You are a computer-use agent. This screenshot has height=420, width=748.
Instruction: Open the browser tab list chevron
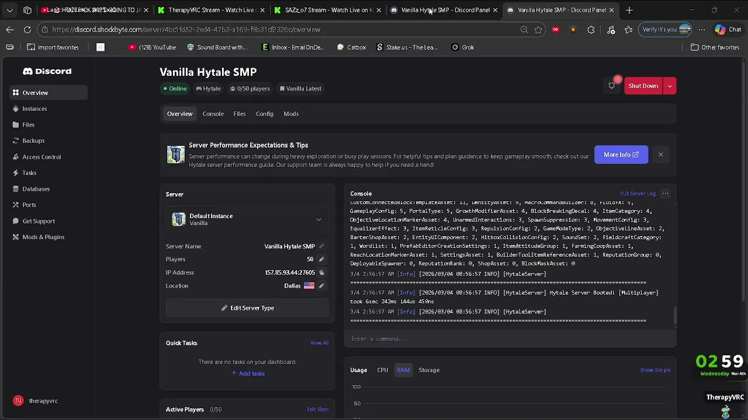(x=9, y=10)
